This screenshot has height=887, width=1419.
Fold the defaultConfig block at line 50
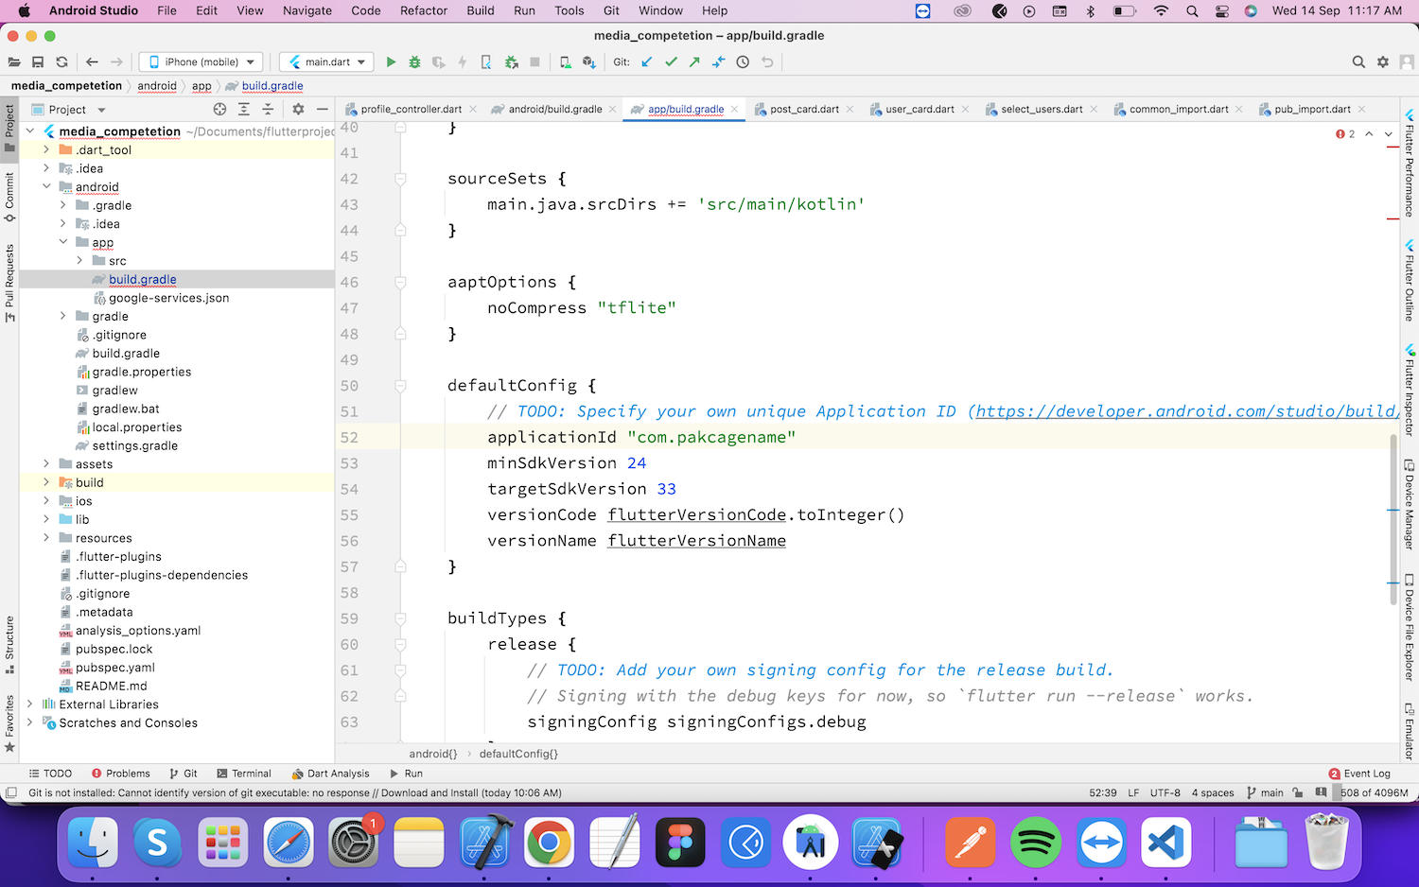[x=400, y=386]
